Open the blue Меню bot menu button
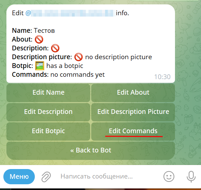 click(x=19, y=176)
